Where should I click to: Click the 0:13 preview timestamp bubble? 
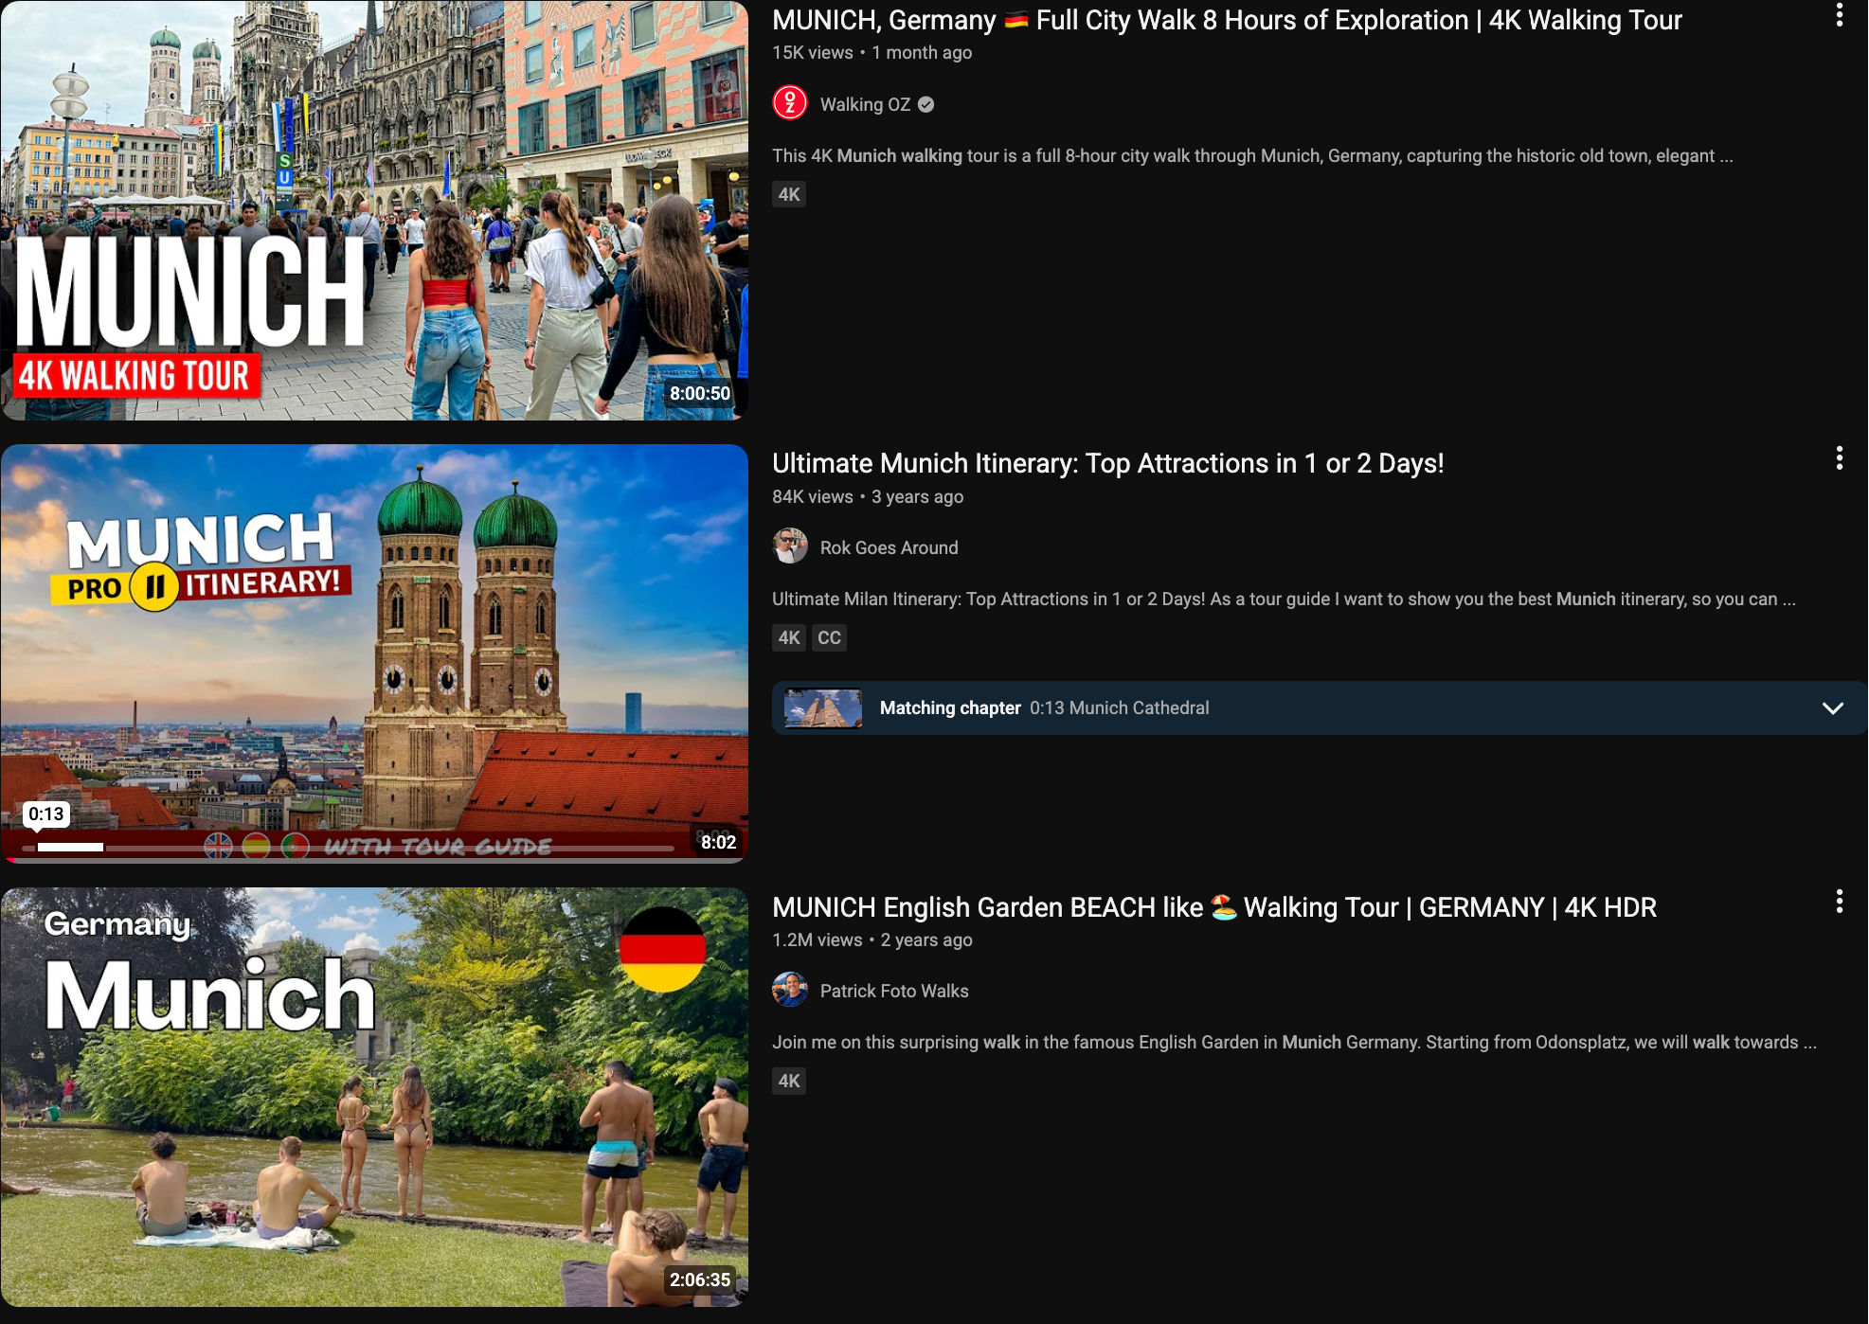point(45,814)
